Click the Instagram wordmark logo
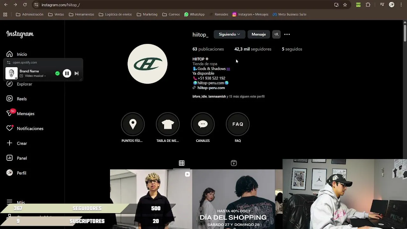 click(20, 34)
